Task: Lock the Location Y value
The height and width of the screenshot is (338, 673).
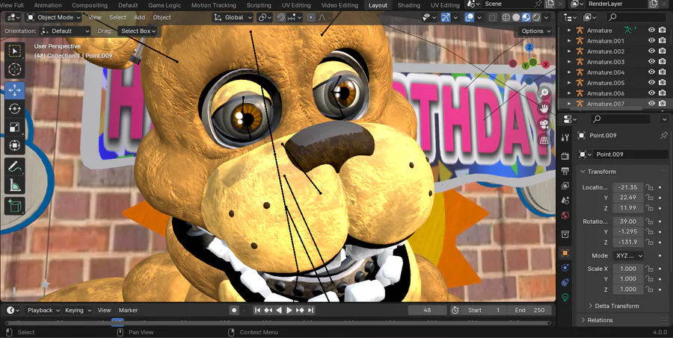Action: (650, 198)
